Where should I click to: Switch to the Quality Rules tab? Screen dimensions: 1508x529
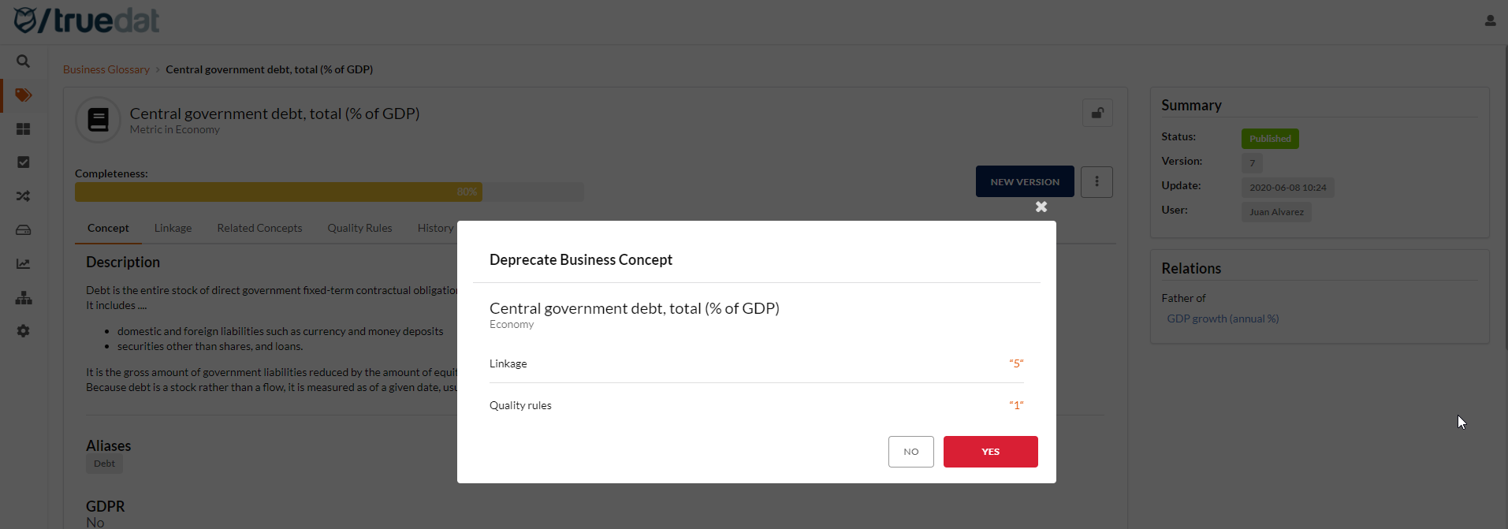[x=359, y=228]
